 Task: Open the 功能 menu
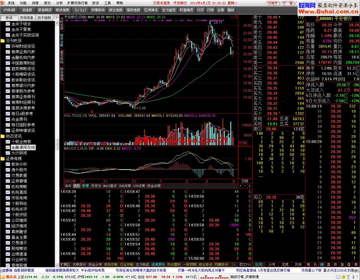pos(23,3)
